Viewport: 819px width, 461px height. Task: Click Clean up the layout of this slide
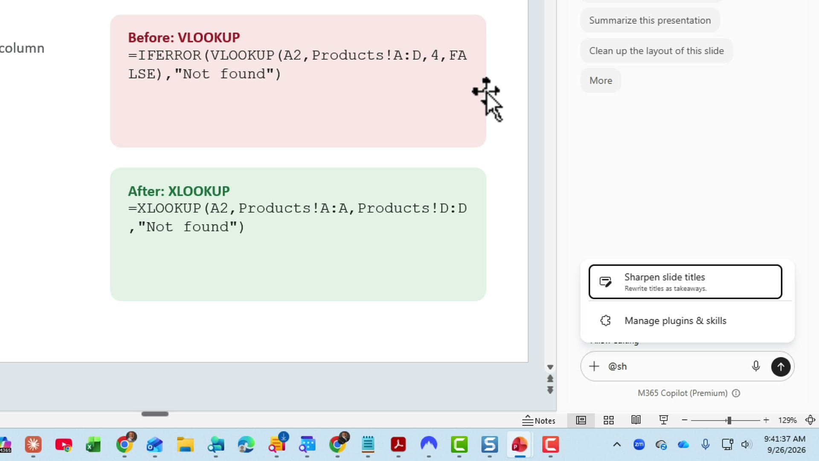[x=656, y=51]
